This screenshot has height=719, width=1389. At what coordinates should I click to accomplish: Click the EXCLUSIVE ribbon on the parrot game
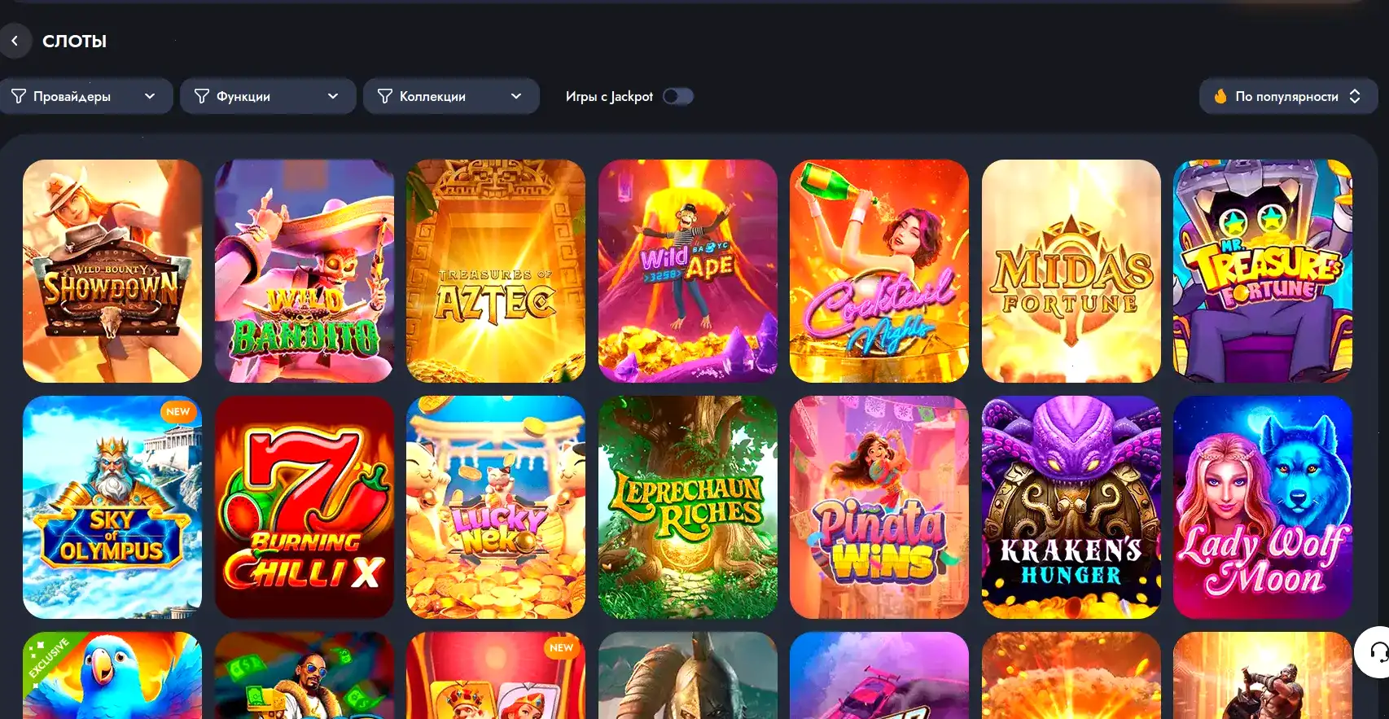pyautogui.click(x=49, y=658)
